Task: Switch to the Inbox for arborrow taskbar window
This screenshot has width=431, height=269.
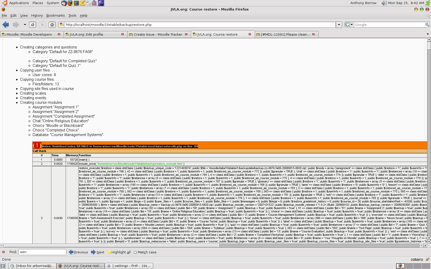Action: (x=32, y=266)
